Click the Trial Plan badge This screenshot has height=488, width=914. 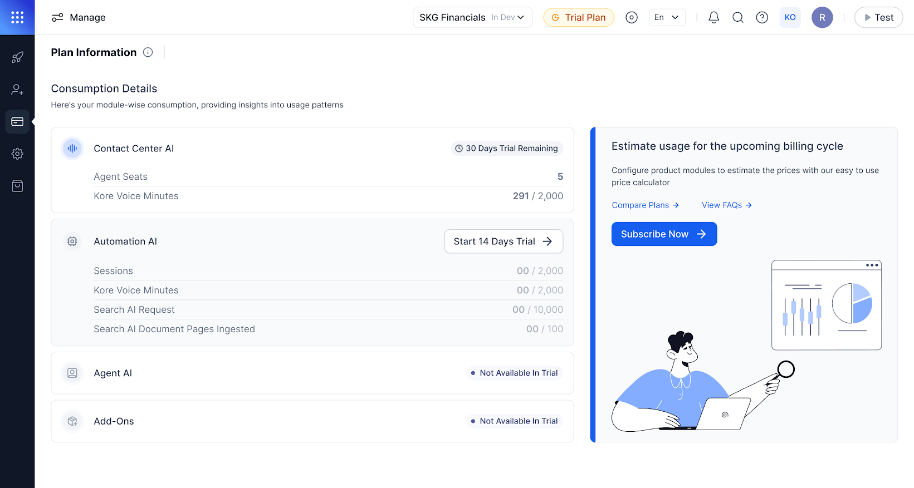tap(579, 17)
